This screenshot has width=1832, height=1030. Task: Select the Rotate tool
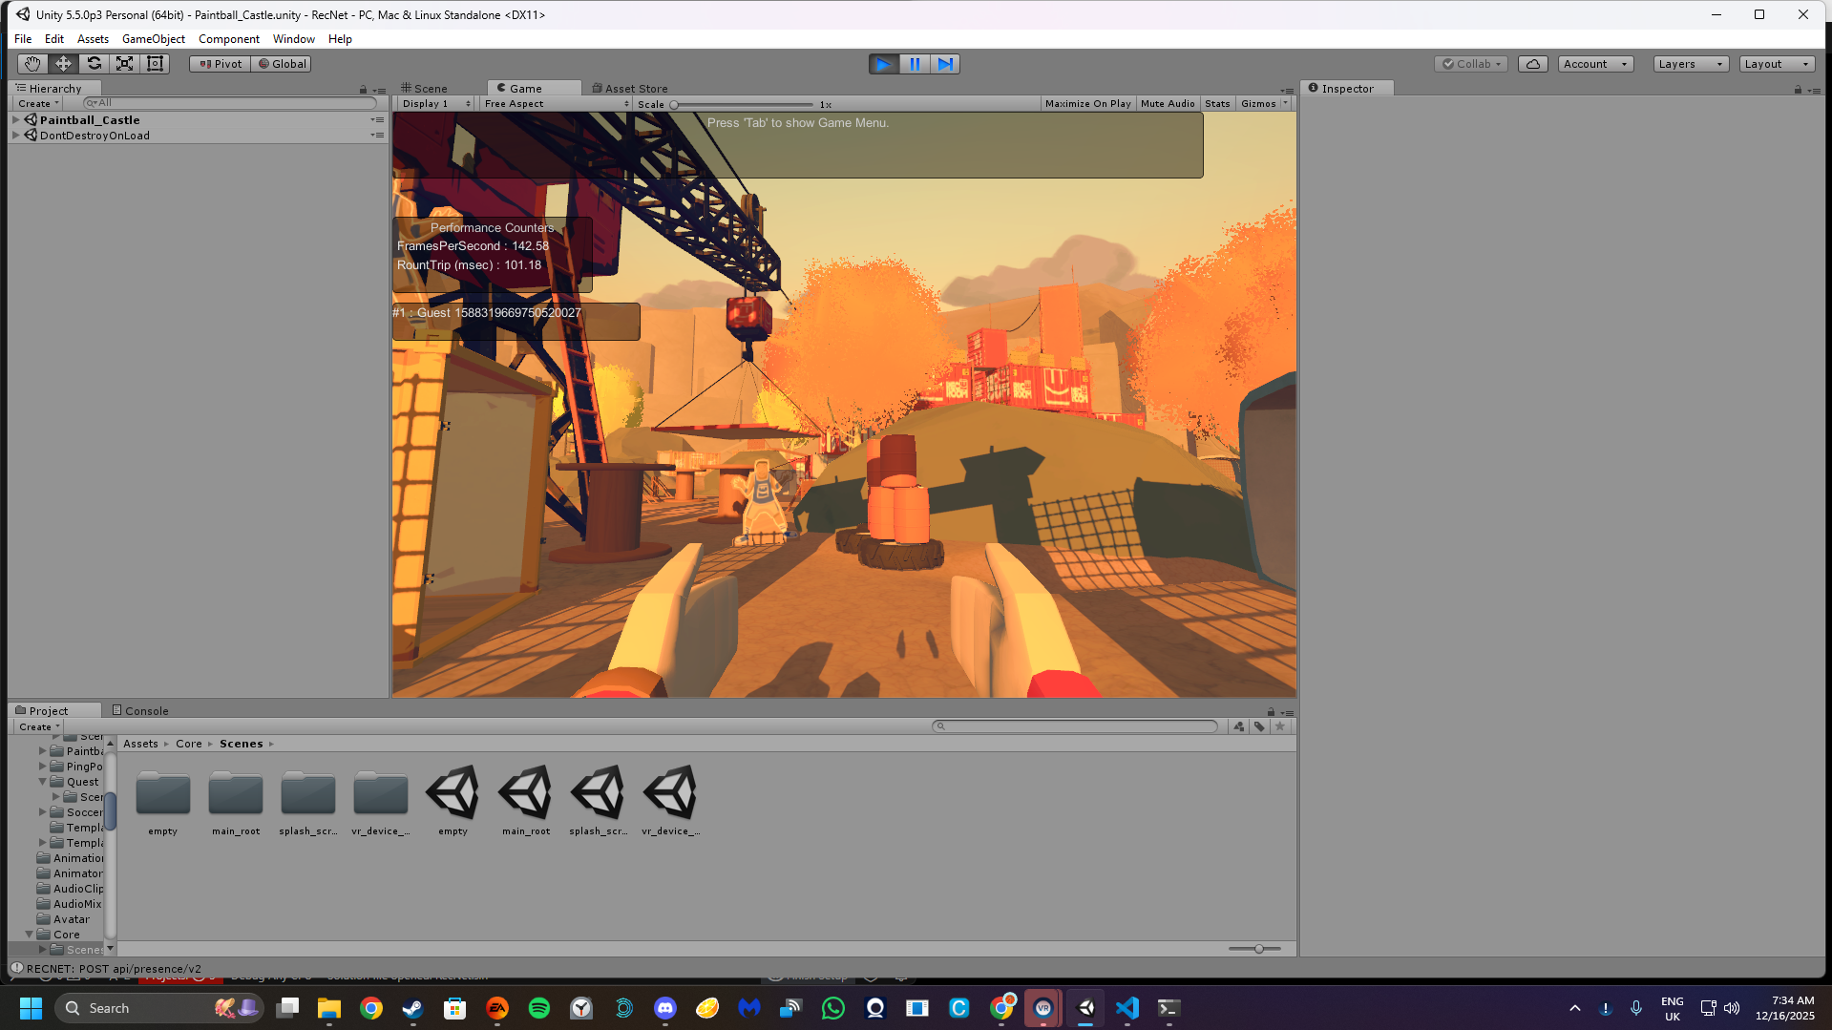[94, 64]
